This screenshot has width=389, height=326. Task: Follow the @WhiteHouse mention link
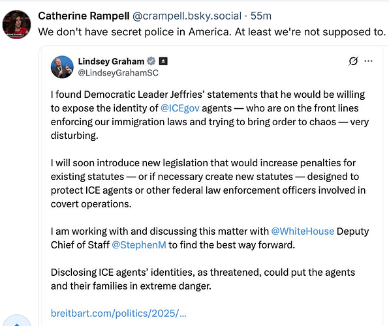click(x=303, y=231)
